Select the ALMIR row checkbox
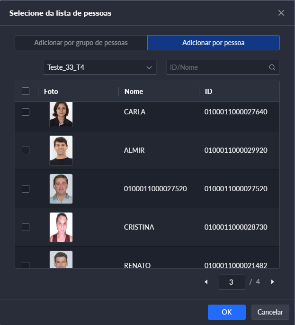The image size is (295, 325). coord(26,150)
